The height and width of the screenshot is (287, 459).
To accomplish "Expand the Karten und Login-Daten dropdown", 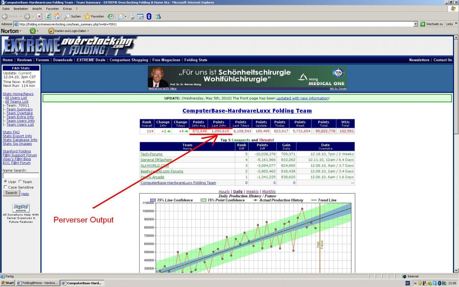I will coord(88,31).
